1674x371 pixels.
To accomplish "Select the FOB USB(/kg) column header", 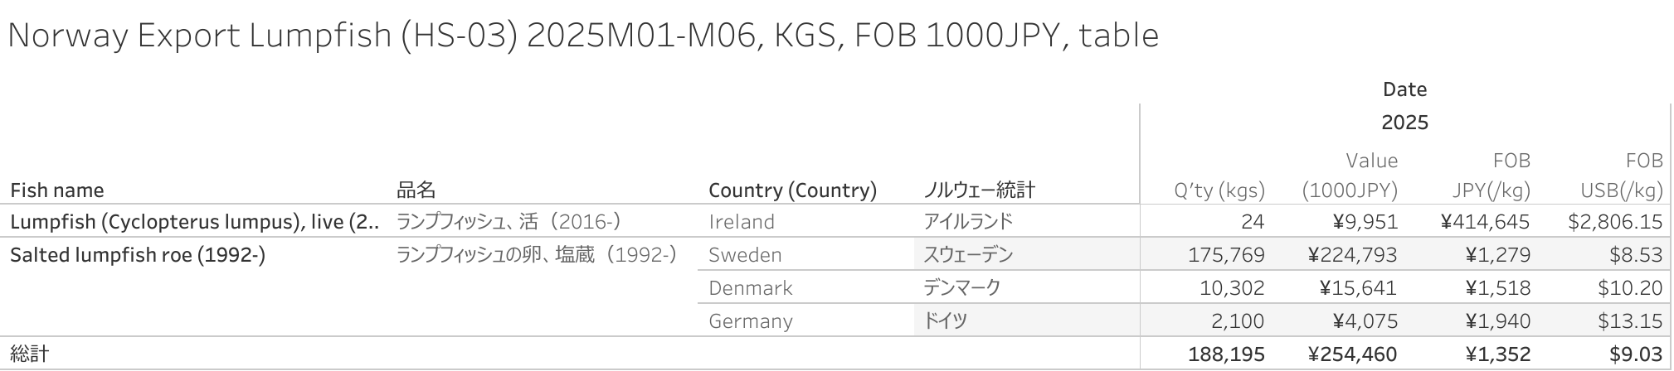I will (1623, 176).
